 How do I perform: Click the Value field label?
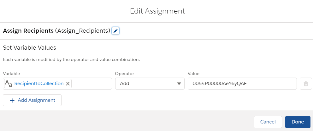click(x=193, y=74)
